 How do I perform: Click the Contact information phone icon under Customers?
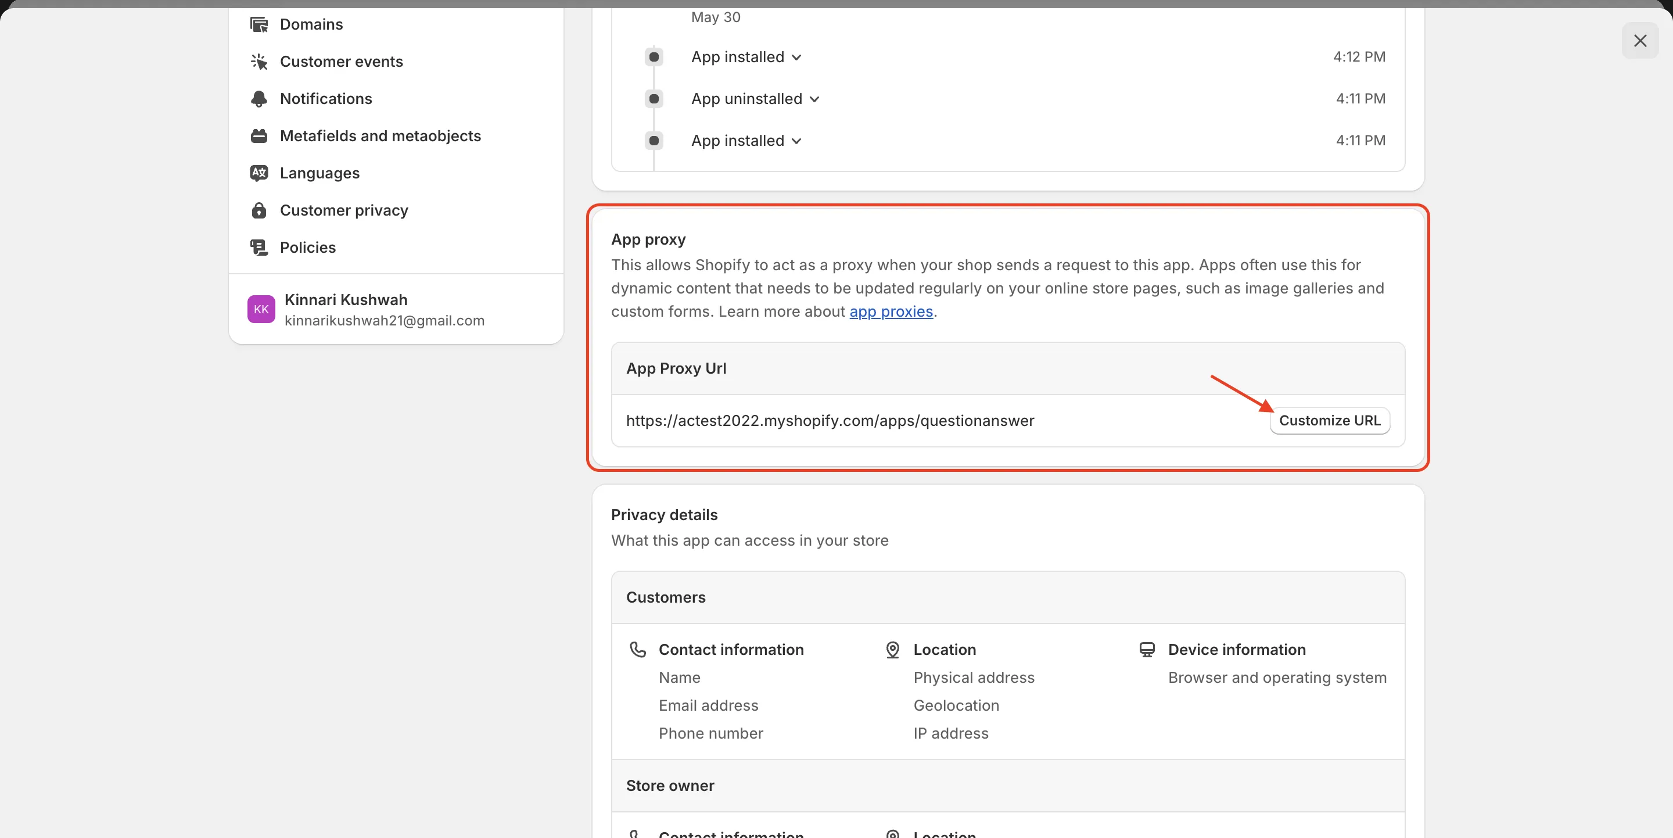click(638, 650)
